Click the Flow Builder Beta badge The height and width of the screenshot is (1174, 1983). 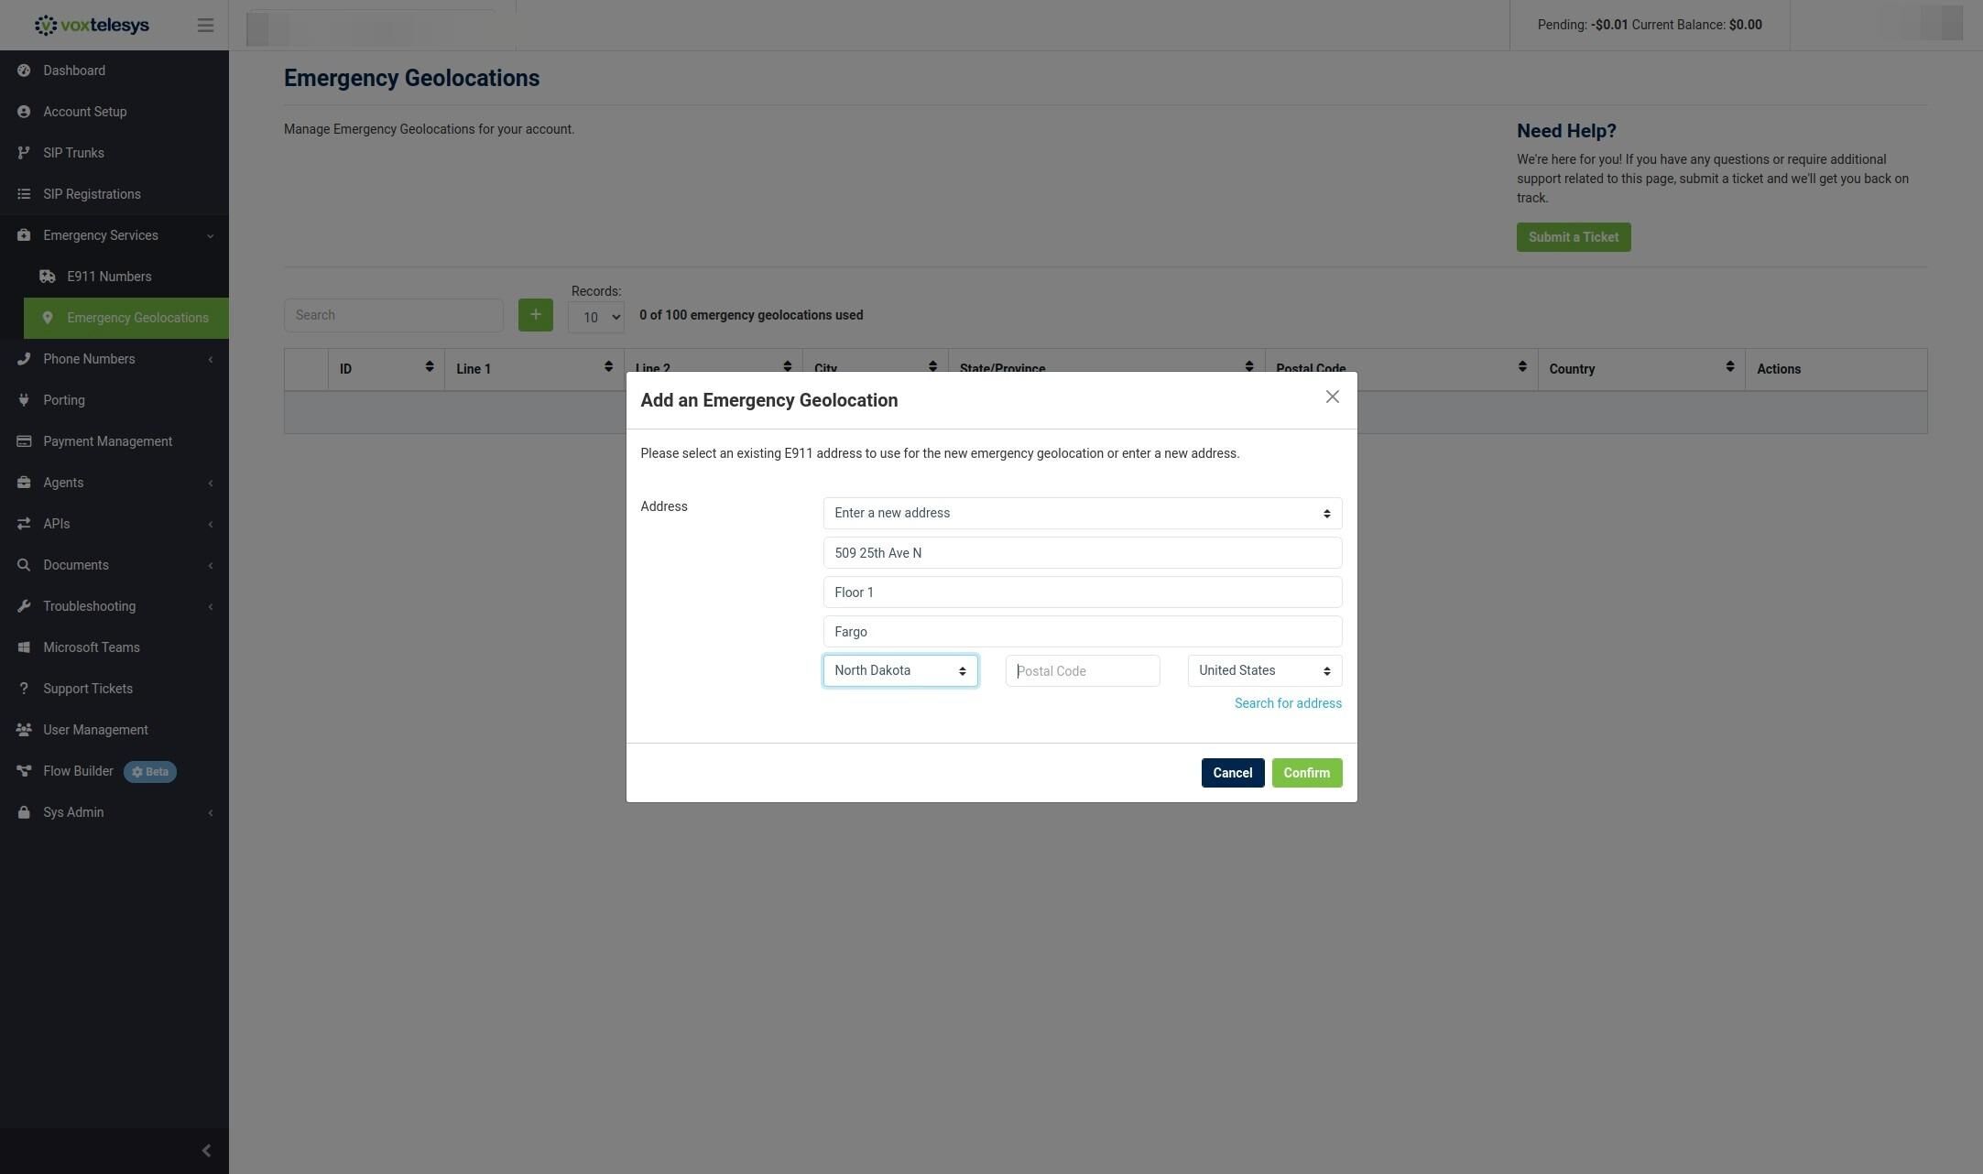[150, 772]
